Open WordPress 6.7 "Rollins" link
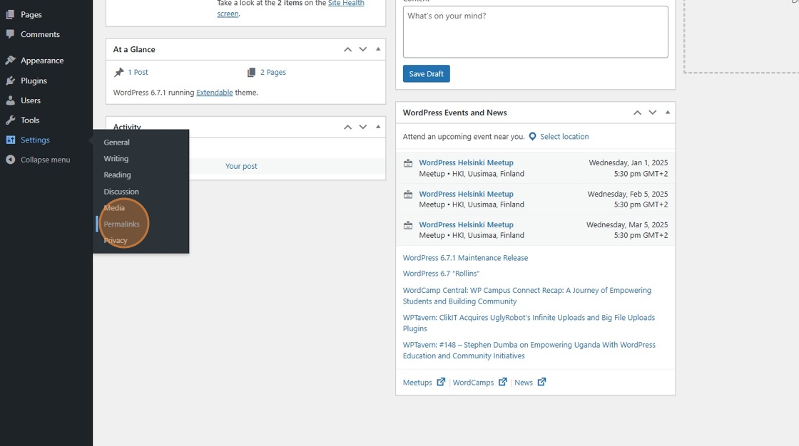 click(x=442, y=274)
